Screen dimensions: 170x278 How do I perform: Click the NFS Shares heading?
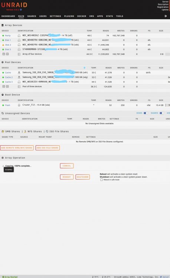pos(35,131)
